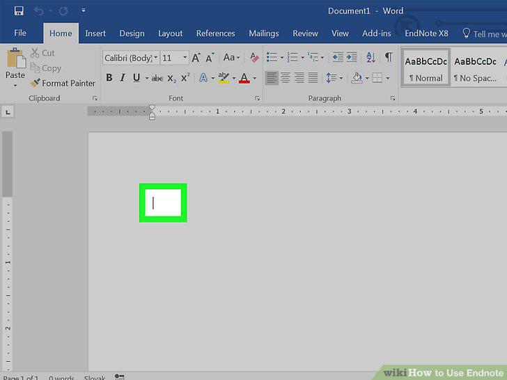Open Customize Quick Access Toolbar arrow
The height and width of the screenshot is (380, 507).
click(84, 10)
